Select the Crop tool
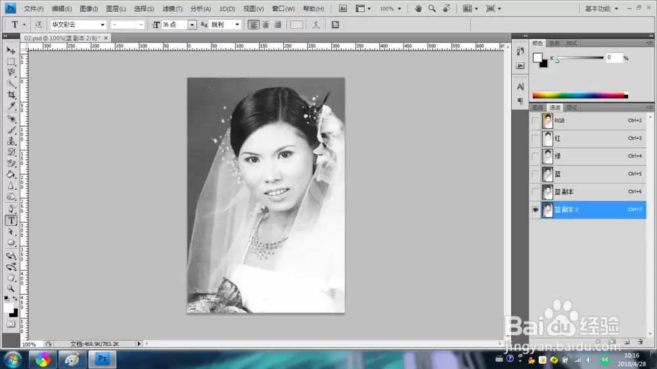 pos(11,95)
